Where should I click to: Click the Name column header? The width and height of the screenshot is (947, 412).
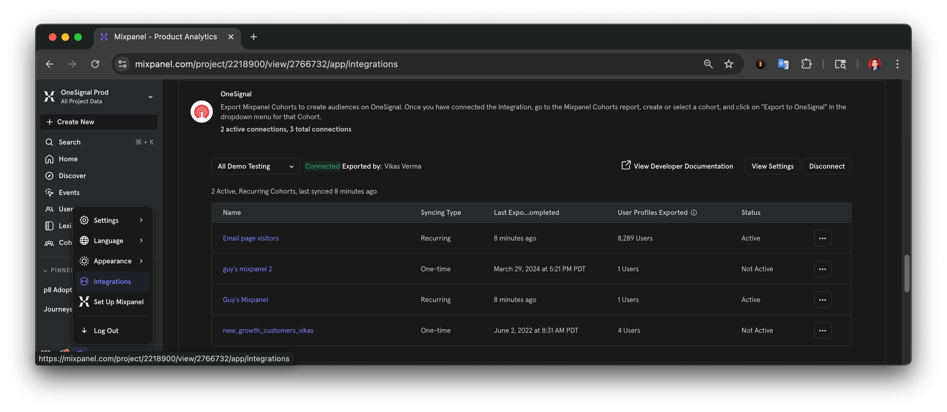(x=232, y=213)
